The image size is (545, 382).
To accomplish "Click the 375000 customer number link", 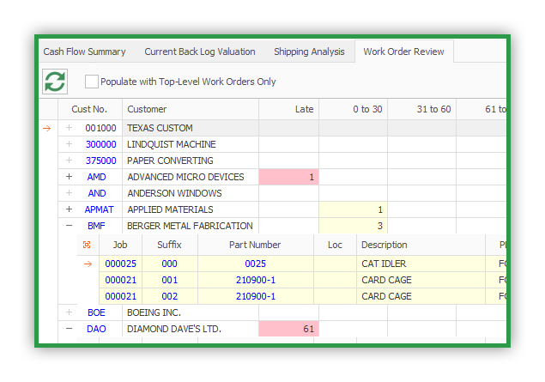I will [100, 161].
